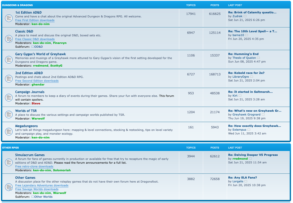Click the Simulacrum Games forum icon
Viewport: 293px width, 203px height.
coord(9,162)
